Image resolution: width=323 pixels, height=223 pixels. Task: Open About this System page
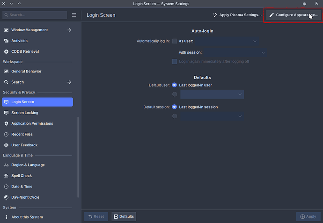tap(37, 217)
